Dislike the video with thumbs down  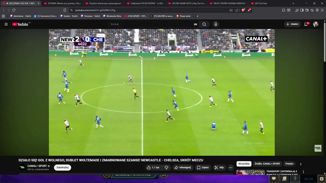tap(166, 167)
